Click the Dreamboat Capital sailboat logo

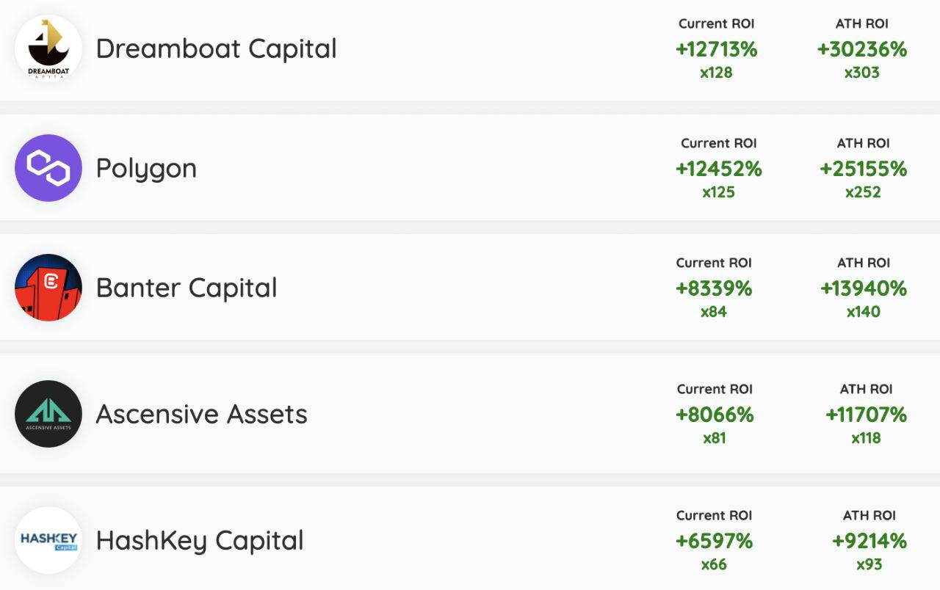[x=48, y=48]
